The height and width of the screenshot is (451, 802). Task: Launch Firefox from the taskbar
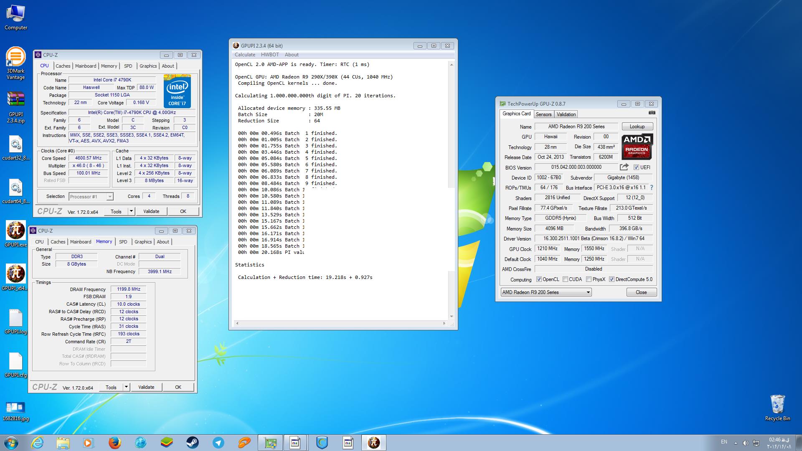coord(115,443)
